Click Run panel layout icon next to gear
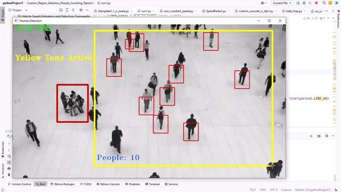The height and width of the screenshot is (192, 341). pyautogui.click(x=319, y=136)
